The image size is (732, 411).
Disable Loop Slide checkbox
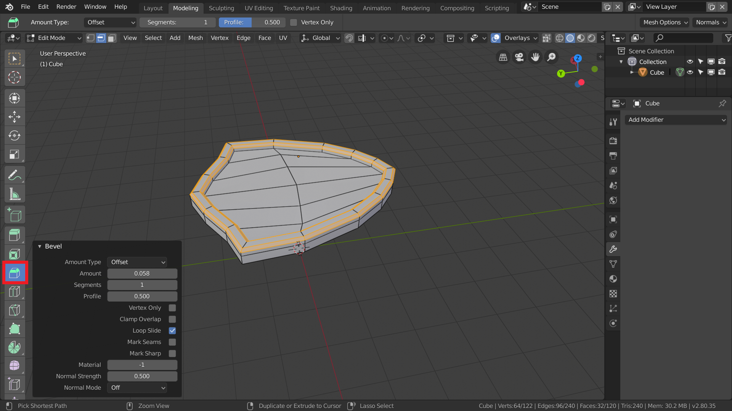coord(172,331)
